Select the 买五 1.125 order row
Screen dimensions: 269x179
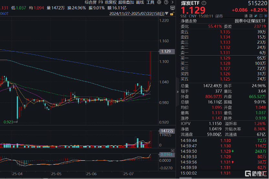[223, 79]
